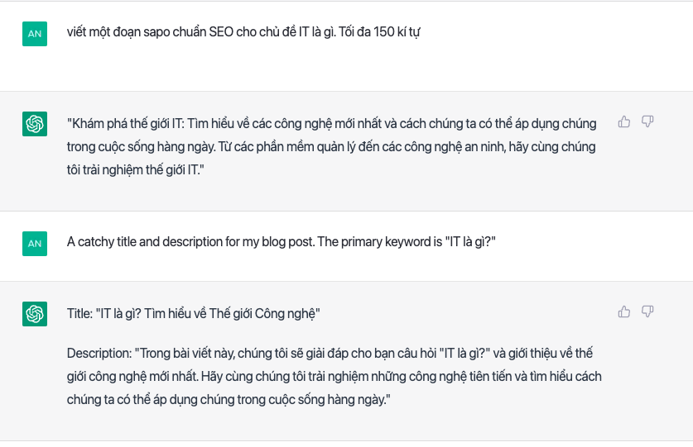Click the AN avatar beside the catchy title request
This screenshot has height=447, width=693.
(x=35, y=243)
